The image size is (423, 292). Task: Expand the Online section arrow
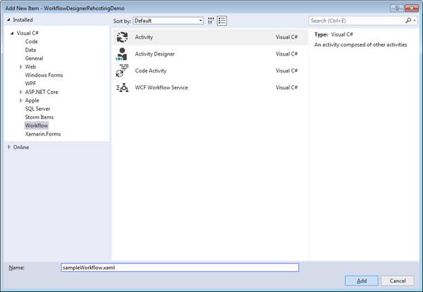9,147
